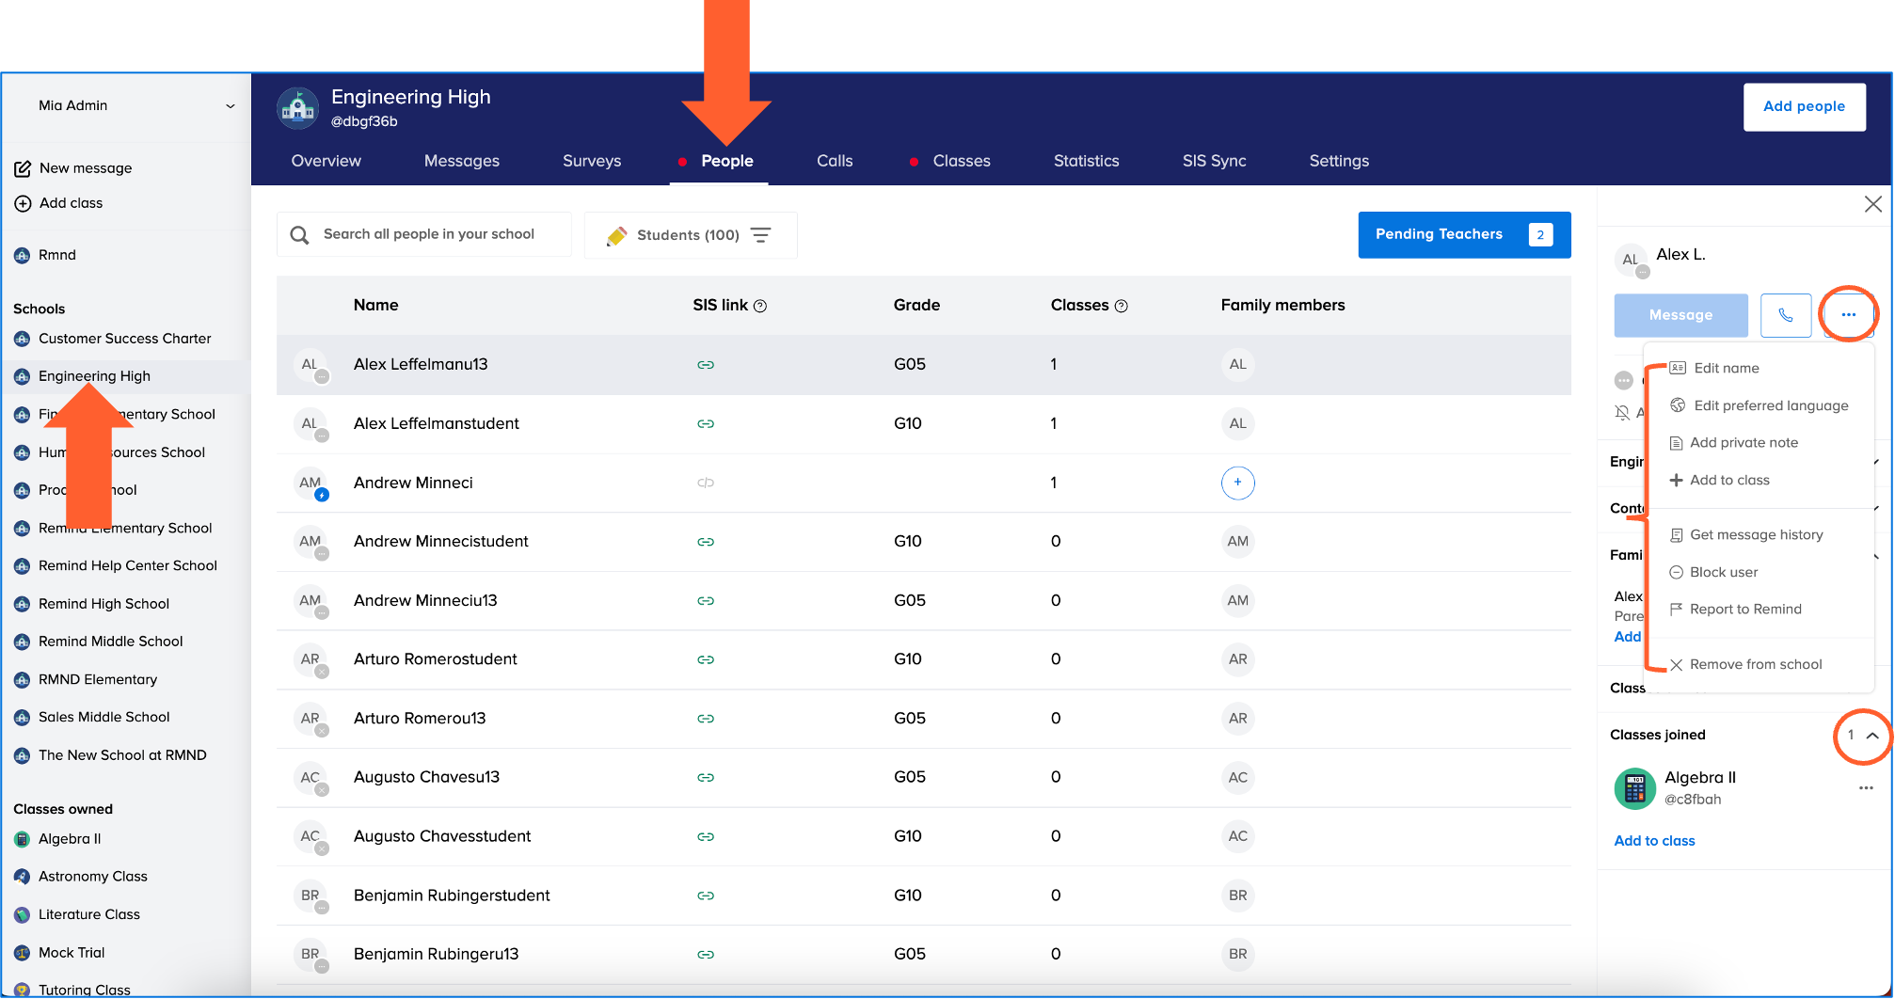The image size is (1895, 999).
Task: Open Algebra II class options ellipsis
Action: point(1866,788)
